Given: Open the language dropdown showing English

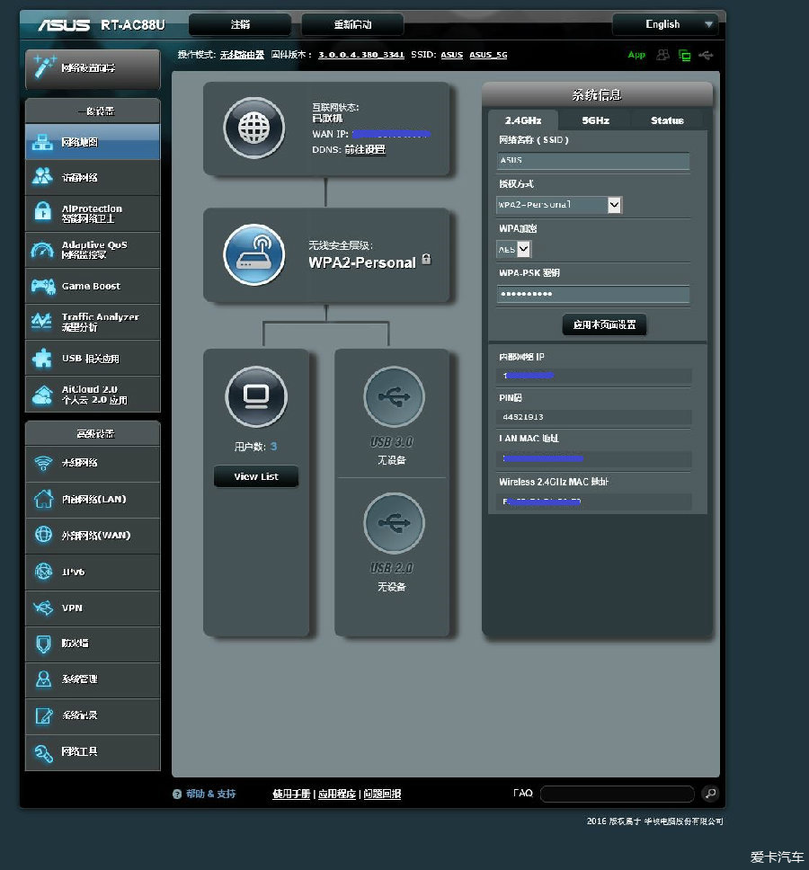Looking at the screenshot, I should coord(665,24).
